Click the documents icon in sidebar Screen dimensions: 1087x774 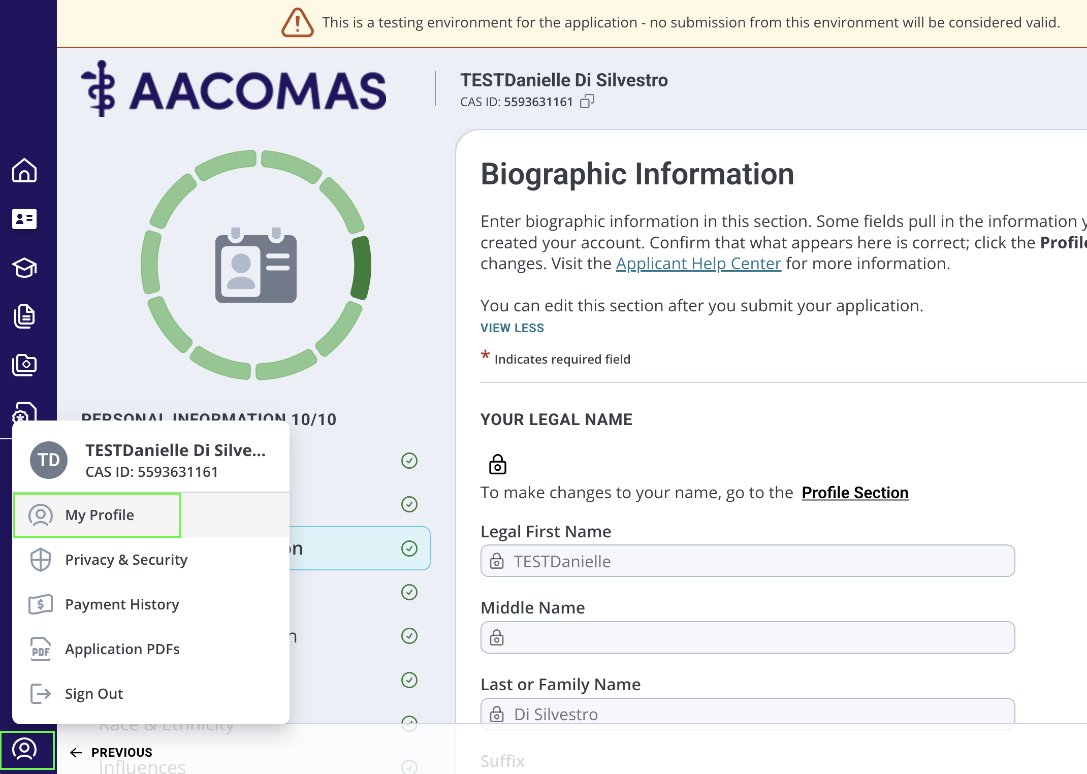[x=24, y=316]
